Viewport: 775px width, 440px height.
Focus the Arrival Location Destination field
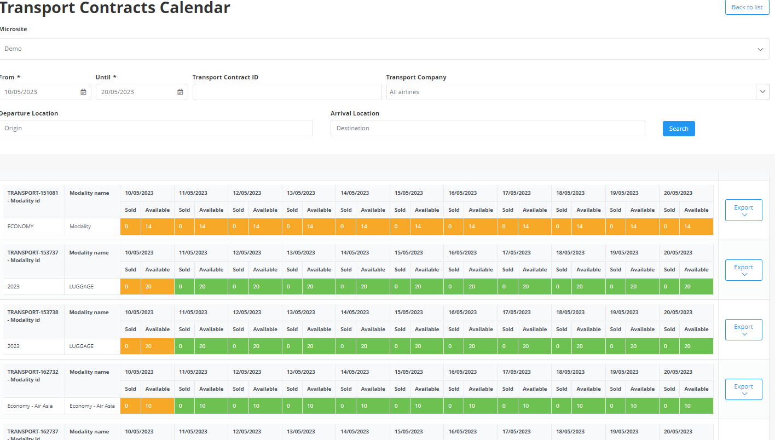487,128
